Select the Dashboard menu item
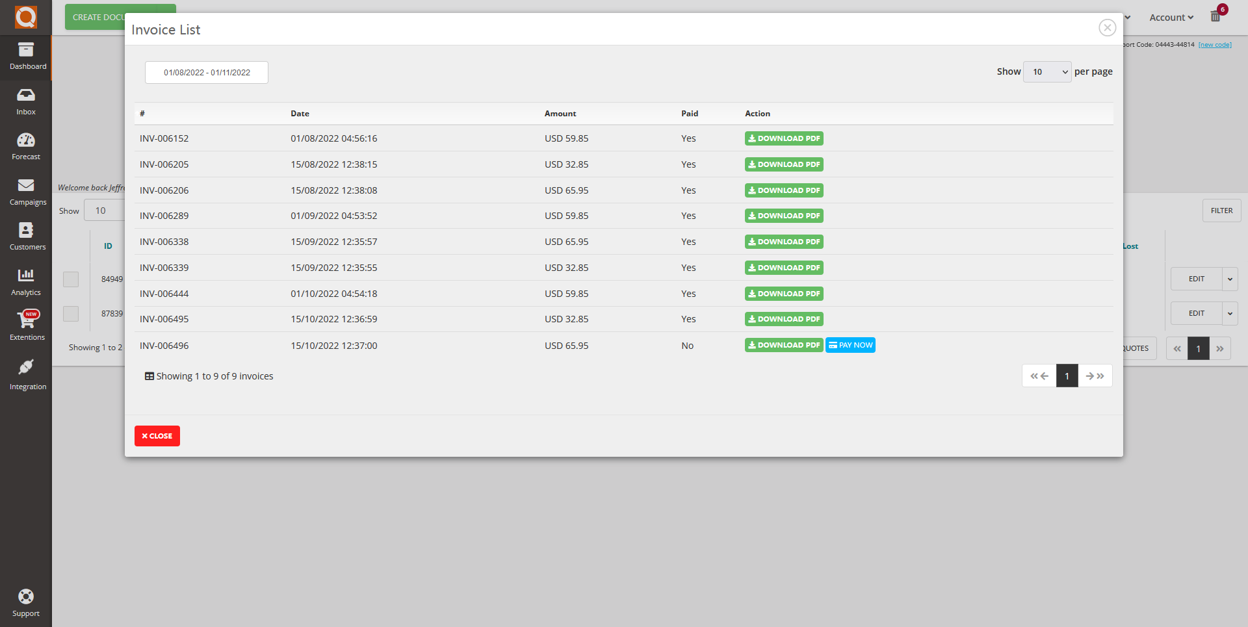Viewport: 1248px width, 627px height. point(26,57)
